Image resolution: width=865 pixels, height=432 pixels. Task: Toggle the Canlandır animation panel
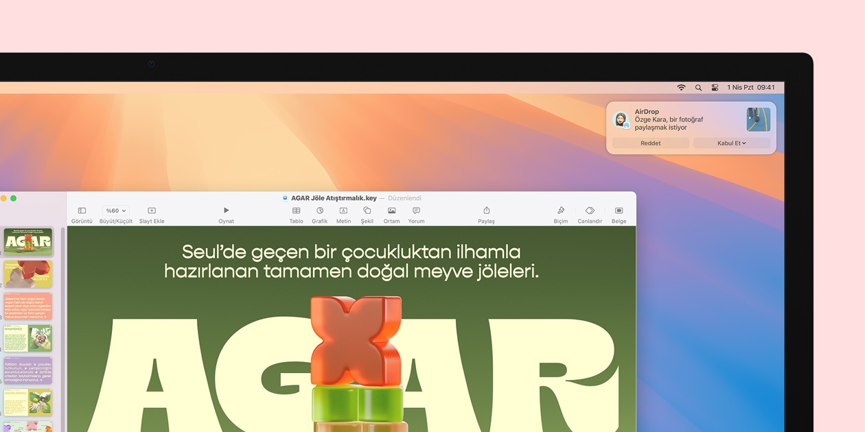pos(589,213)
